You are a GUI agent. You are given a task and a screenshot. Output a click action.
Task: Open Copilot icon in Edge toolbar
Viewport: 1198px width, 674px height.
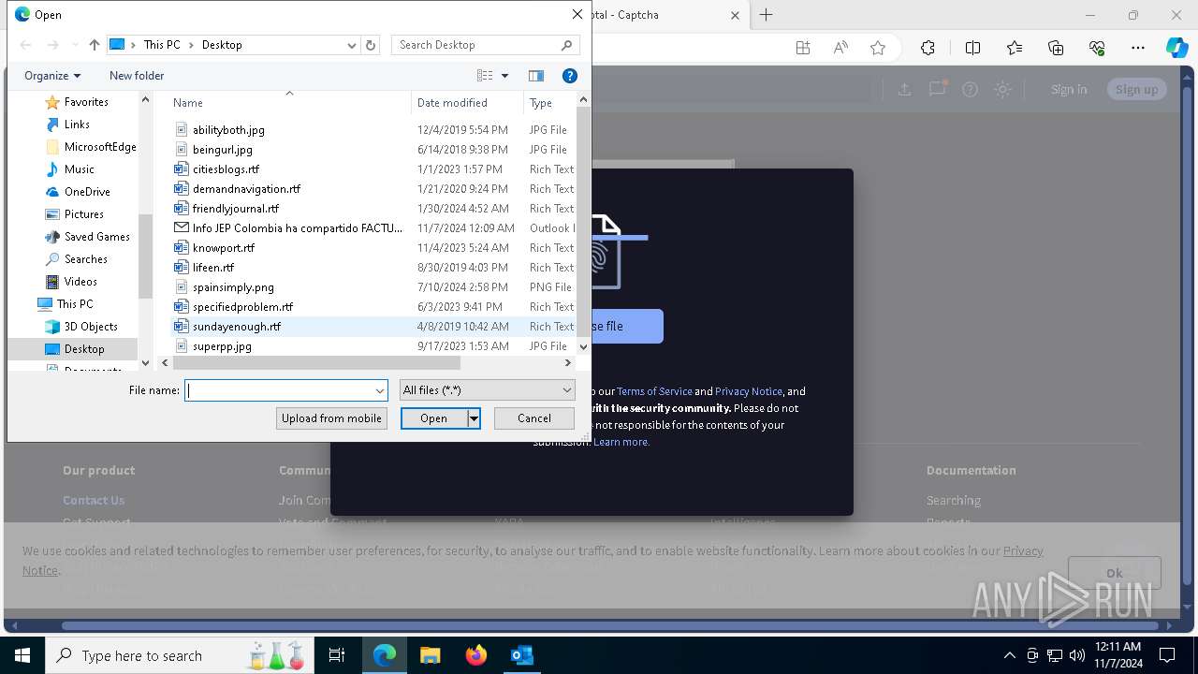[1176, 49]
